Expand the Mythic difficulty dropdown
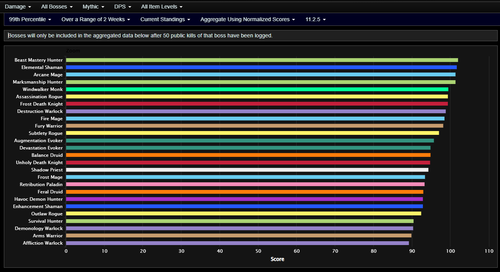Viewport: 500px width, 272px height. (94, 7)
